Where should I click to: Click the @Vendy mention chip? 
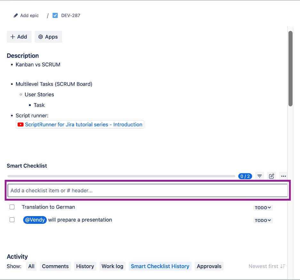pos(35,220)
